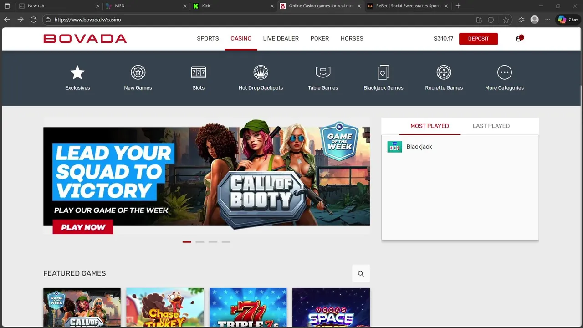The width and height of the screenshot is (583, 328).
Task: Close the Kick browser tab
Action: (x=272, y=6)
